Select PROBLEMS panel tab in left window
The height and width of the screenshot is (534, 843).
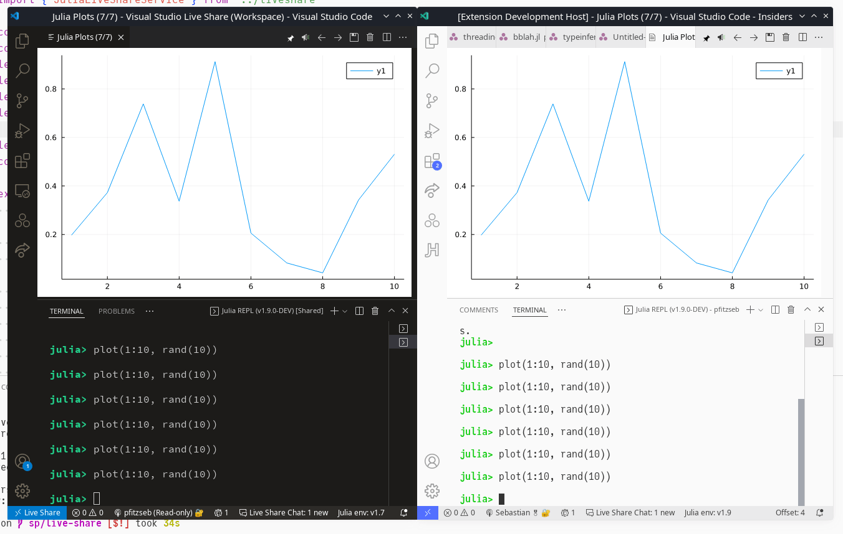(117, 311)
